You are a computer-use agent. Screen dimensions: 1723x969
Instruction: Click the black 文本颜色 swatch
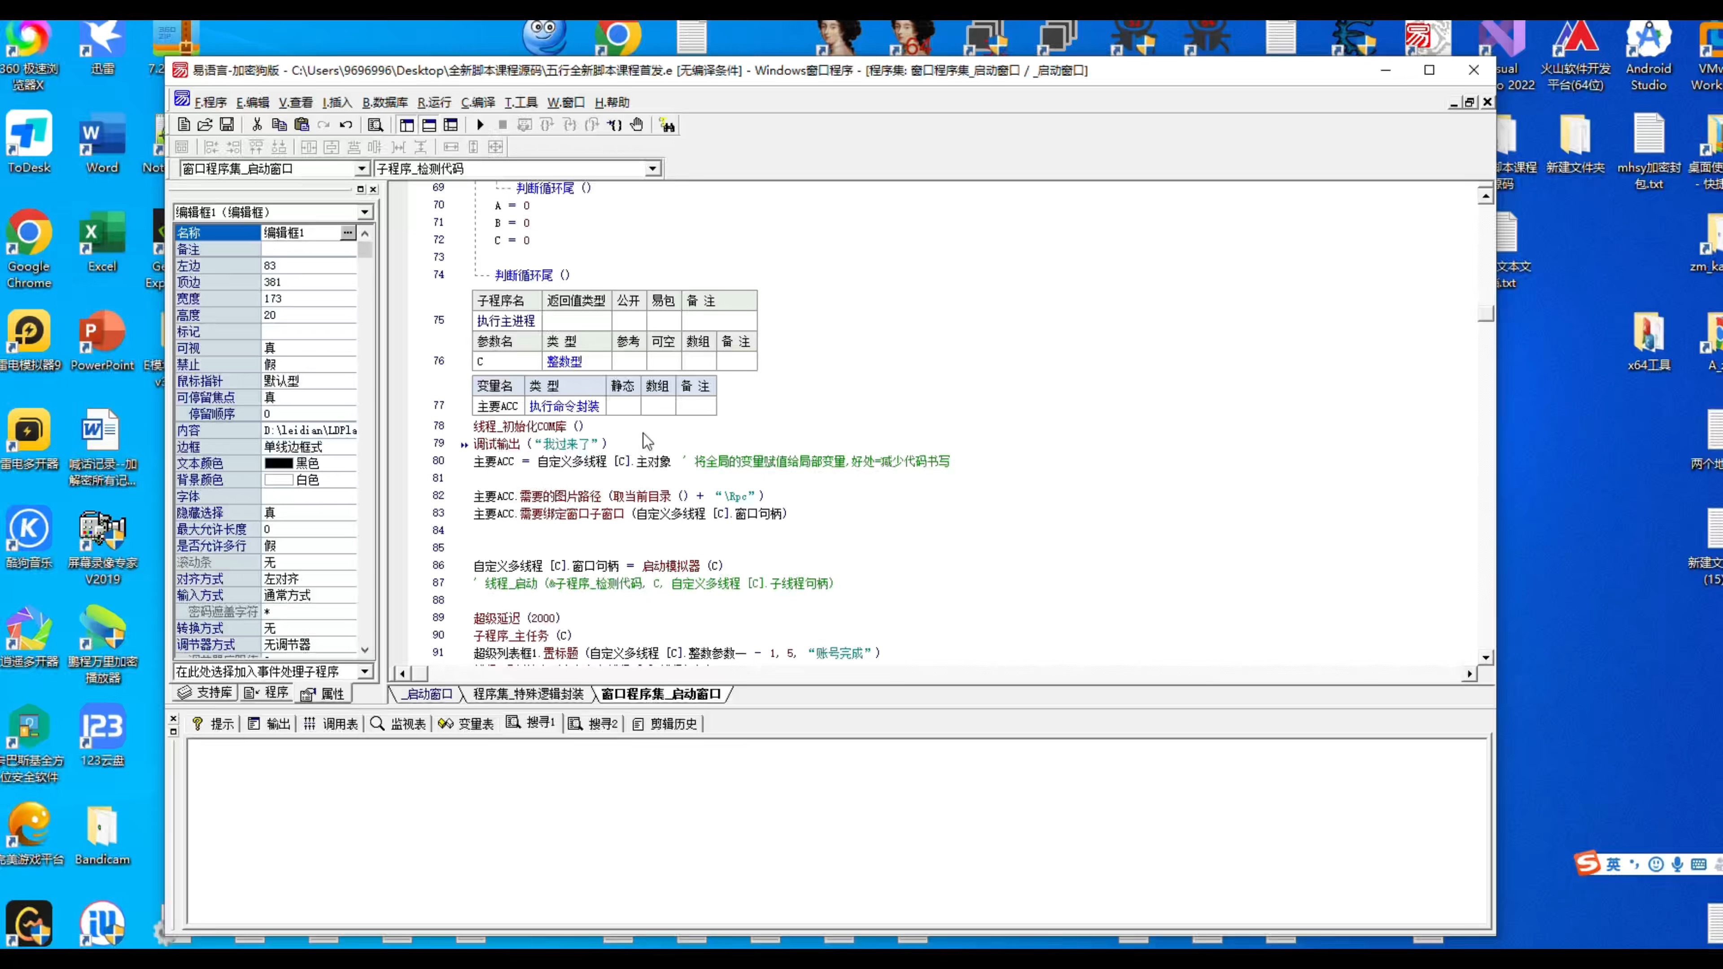tap(278, 463)
